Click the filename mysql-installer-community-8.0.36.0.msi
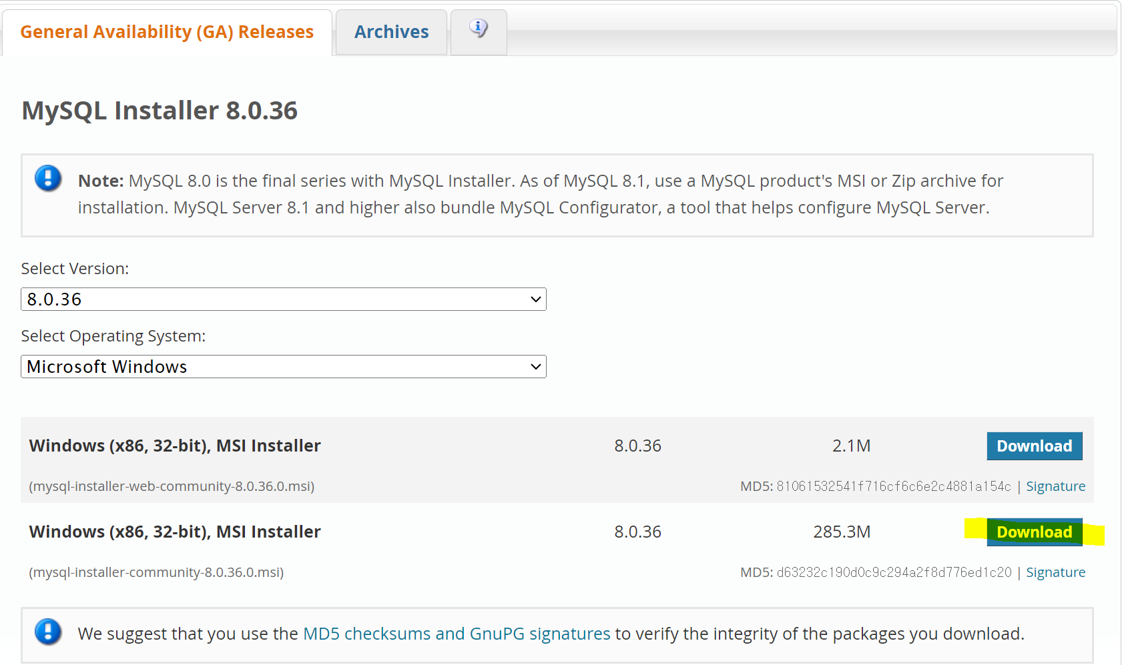This screenshot has width=1122, height=665. pyautogui.click(x=156, y=572)
